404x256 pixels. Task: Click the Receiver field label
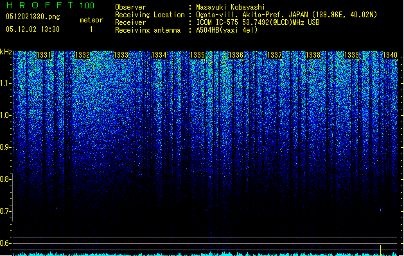tap(130, 22)
